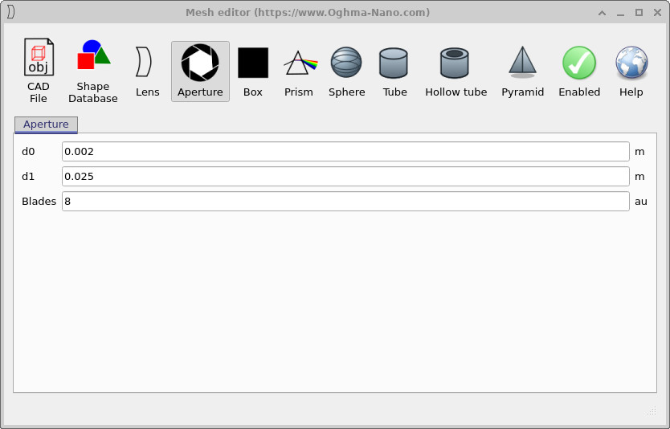Open the Shape Database
The width and height of the screenshot is (670, 429).
[x=93, y=71]
